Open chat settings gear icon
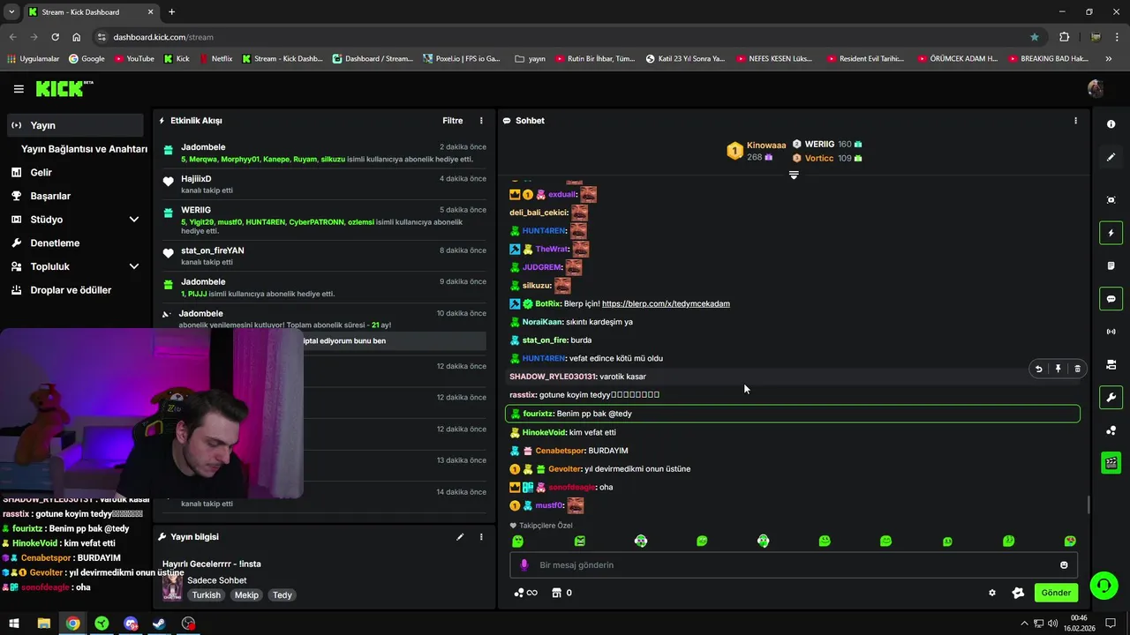 pos(992,593)
